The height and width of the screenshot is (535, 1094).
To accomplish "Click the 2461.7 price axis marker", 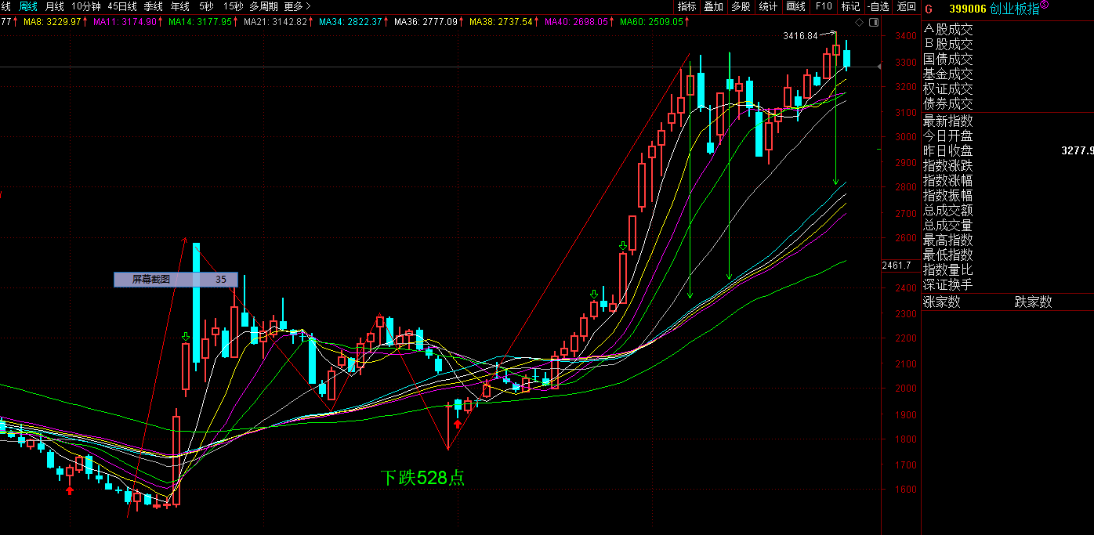I will click(x=897, y=266).
